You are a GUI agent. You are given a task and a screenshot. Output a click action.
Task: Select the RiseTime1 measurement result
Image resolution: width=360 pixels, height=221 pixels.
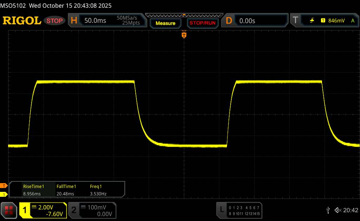click(x=33, y=190)
